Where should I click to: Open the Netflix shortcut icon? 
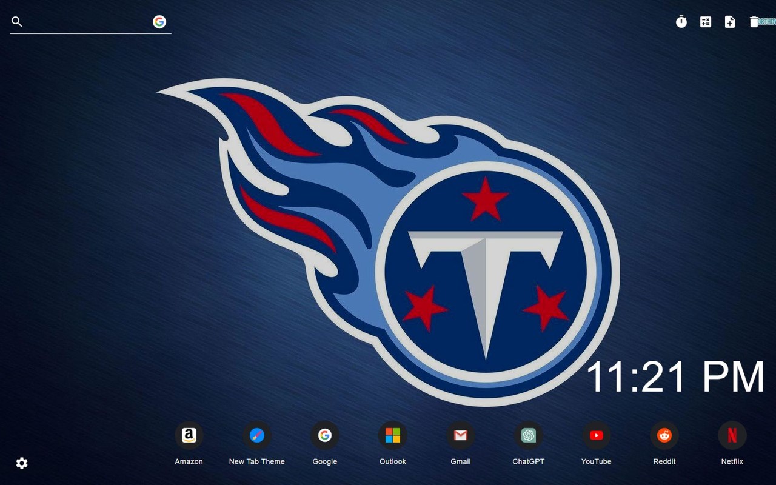coord(732,435)
